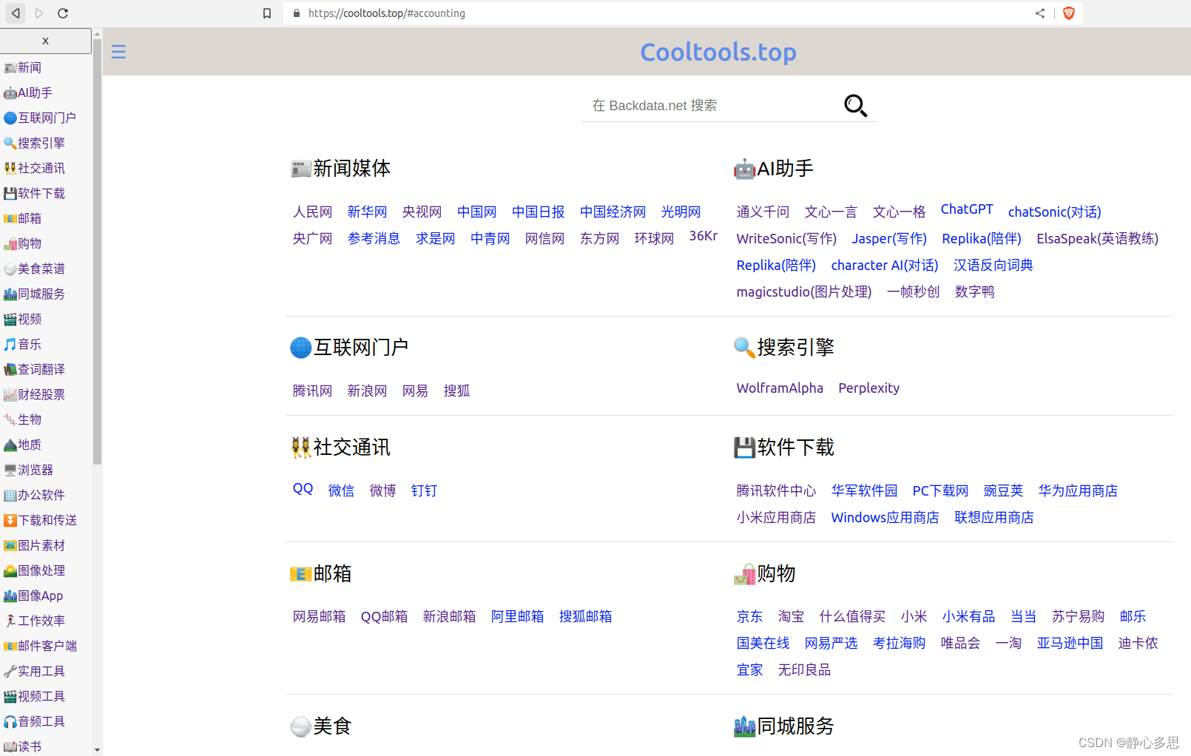Screen dimensions: 1191x756
Task: Click the address bar URL
Action: point(387,13)
